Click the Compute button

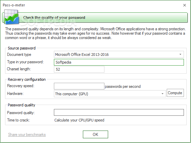pos(175,93)
